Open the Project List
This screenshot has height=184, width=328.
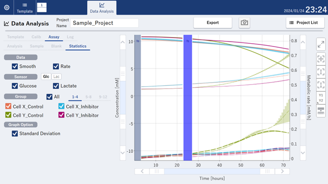(303, 23)
